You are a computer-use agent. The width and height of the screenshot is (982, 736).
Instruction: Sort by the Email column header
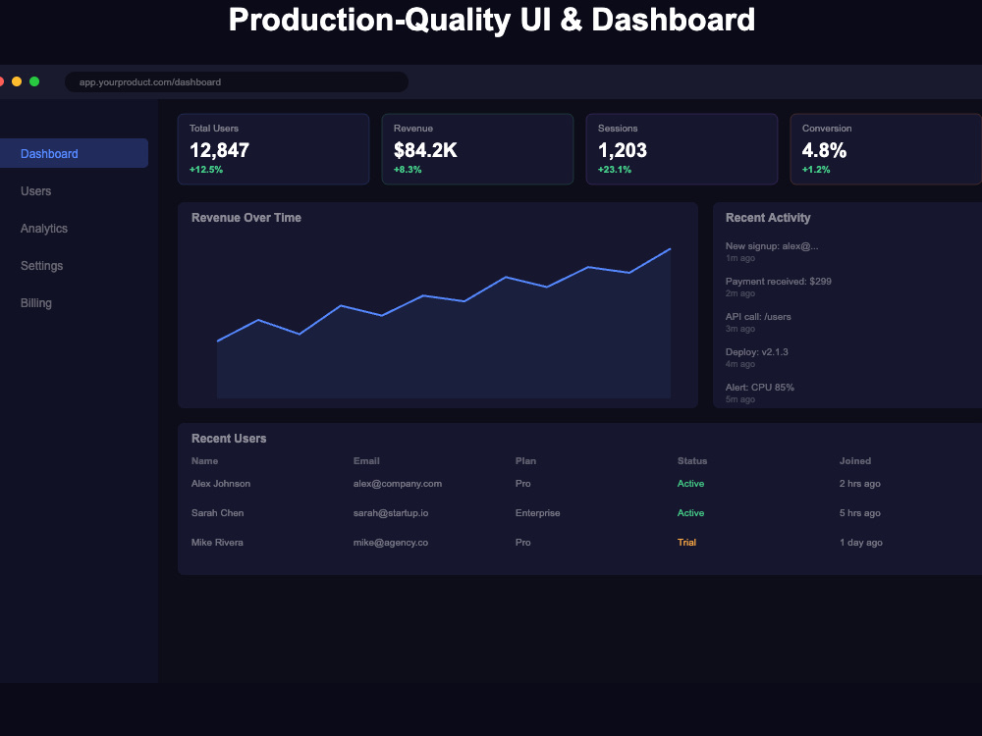(366, 460)
